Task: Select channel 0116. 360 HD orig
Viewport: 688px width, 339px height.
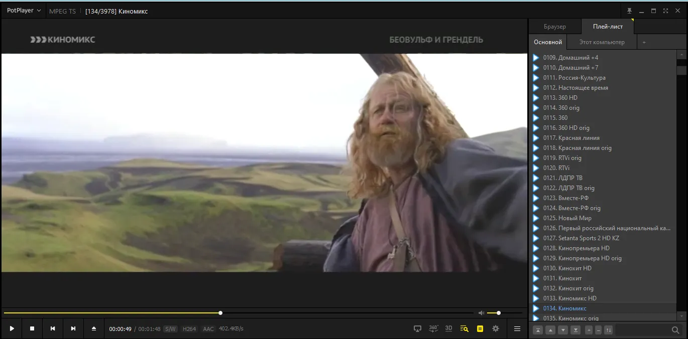Action: click(x=603, y=128)
